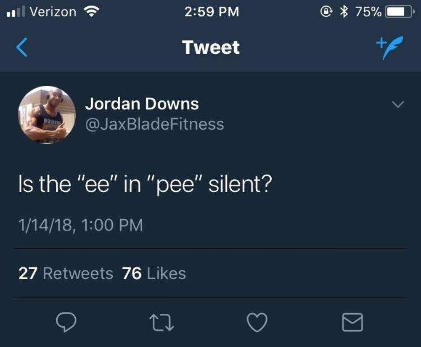421x347 pixels.
Task: Retweet using the arrows icon
Action: coord(161,322)
